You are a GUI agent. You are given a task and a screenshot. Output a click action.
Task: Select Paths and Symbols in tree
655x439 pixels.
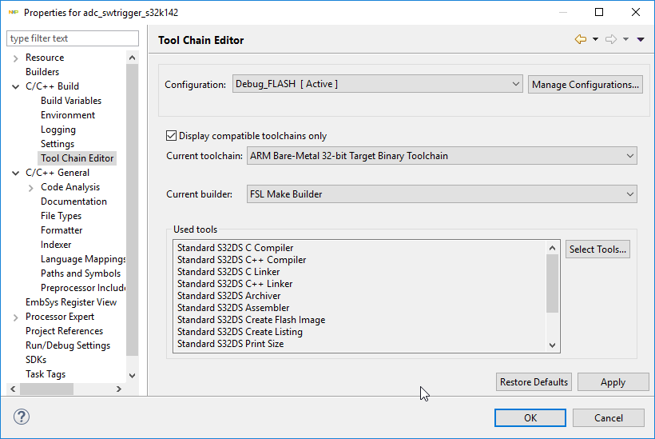[81, 273]
